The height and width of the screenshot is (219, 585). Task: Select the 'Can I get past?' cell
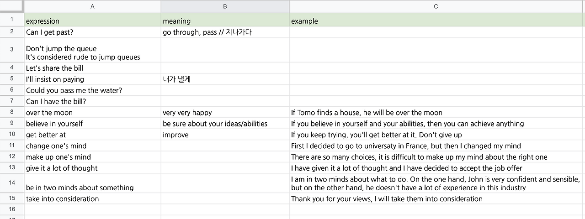tap(92, 32)
